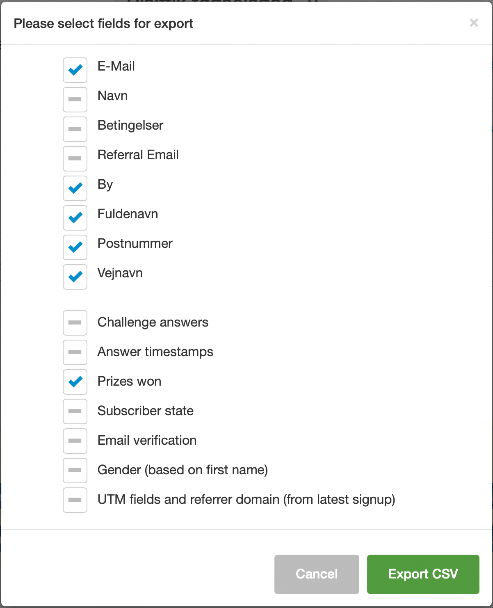This screenshot has height=608, width=493.
Task: Include Challenge answers in export
Action: click(75, 323)
